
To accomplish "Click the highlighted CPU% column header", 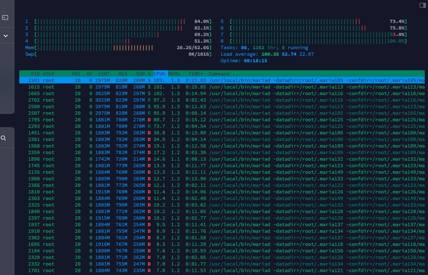I will [x=160, y=74].
